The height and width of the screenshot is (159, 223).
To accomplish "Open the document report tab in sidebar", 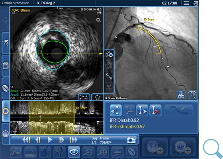I will (6, 66).
